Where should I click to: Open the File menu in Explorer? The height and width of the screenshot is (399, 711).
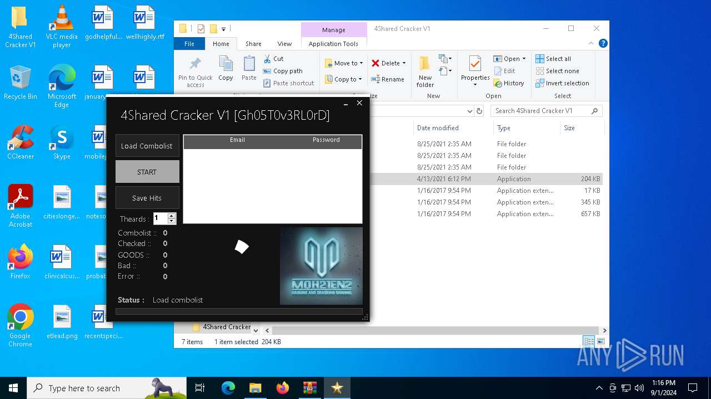click(189, 44)
